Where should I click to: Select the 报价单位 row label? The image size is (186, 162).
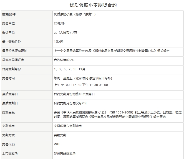10,32
